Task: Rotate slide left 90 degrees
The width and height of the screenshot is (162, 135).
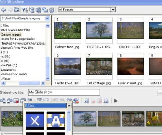Action: tap(3, 101)
